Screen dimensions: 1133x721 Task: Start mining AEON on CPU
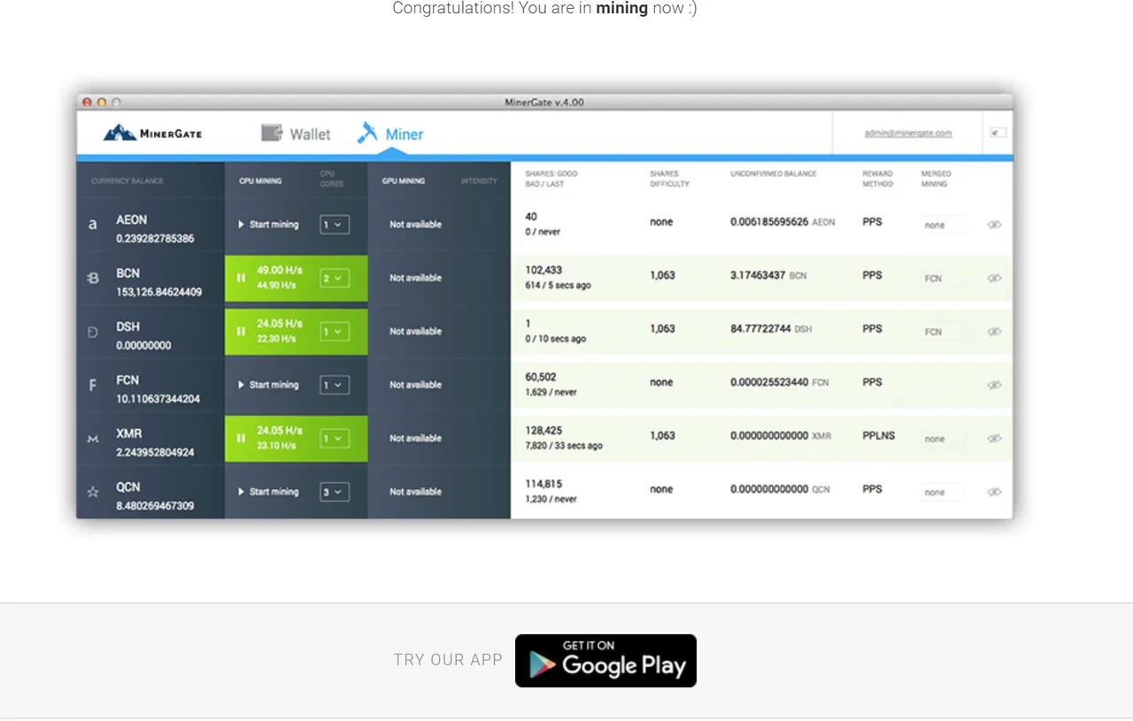(x=268, y=225)
